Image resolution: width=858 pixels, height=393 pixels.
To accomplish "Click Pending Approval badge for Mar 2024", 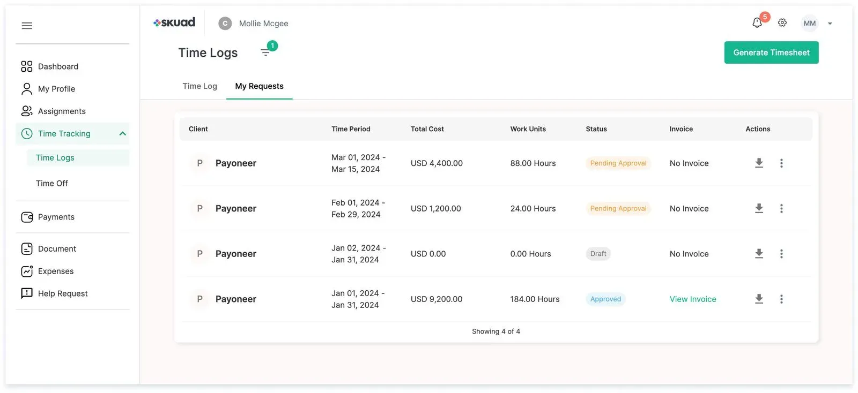I will (x=618, y=163).
